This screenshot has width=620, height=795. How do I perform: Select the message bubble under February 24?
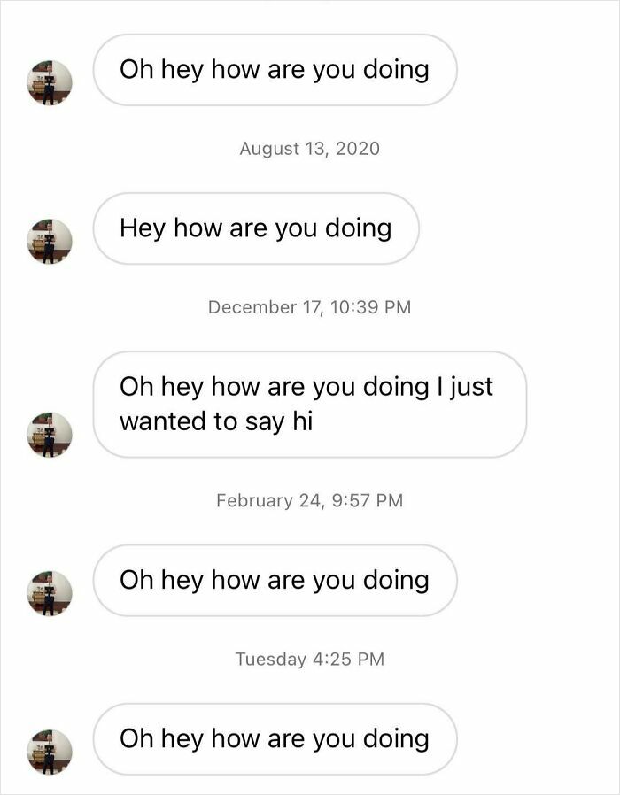pyautogui.click(x=276, y=580)
